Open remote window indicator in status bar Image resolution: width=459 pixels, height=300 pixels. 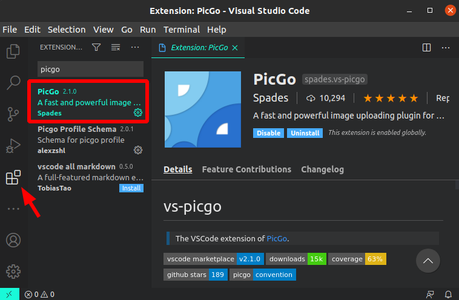pyautogui.click(x=10, y=294)
